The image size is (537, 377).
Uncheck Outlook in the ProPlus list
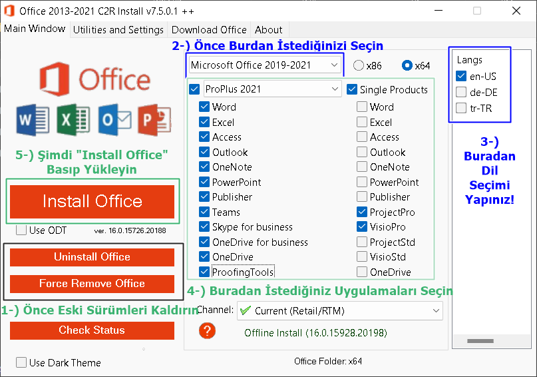pyautogui.click(x=204, y=152)
